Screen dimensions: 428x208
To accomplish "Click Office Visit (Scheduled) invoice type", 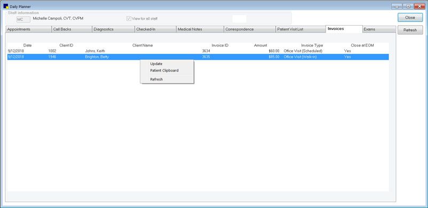I will pos(303,51).
